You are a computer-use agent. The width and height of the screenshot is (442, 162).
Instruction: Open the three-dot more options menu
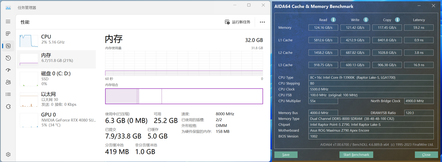262,22
